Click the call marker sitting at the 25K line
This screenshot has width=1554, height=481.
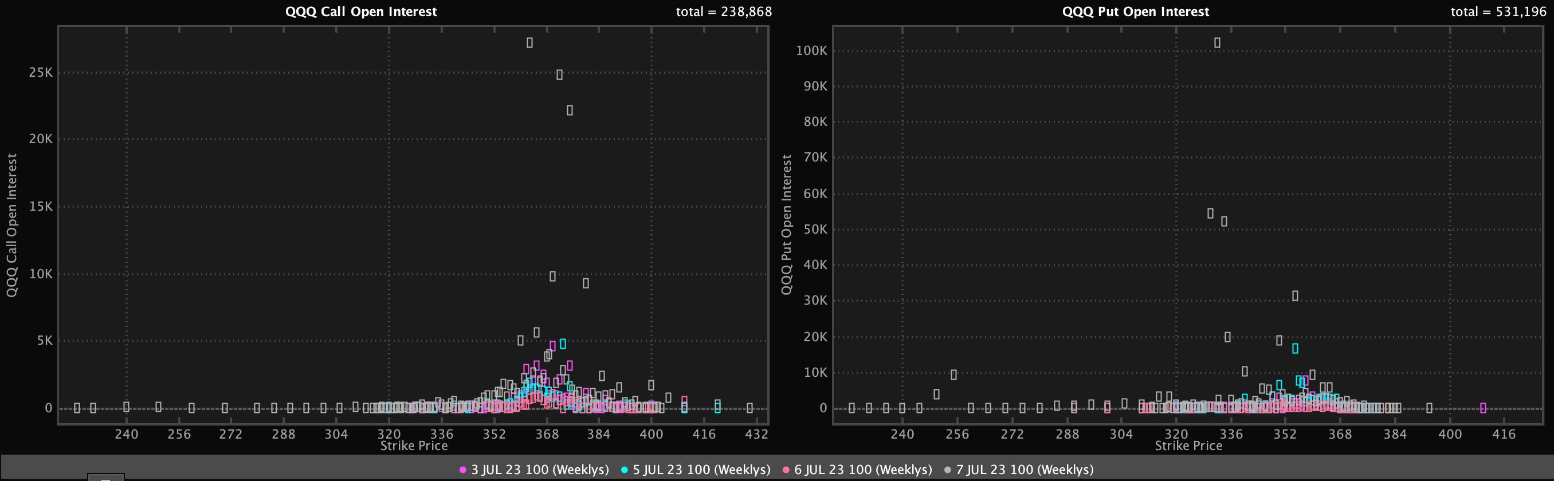[560, 75]
